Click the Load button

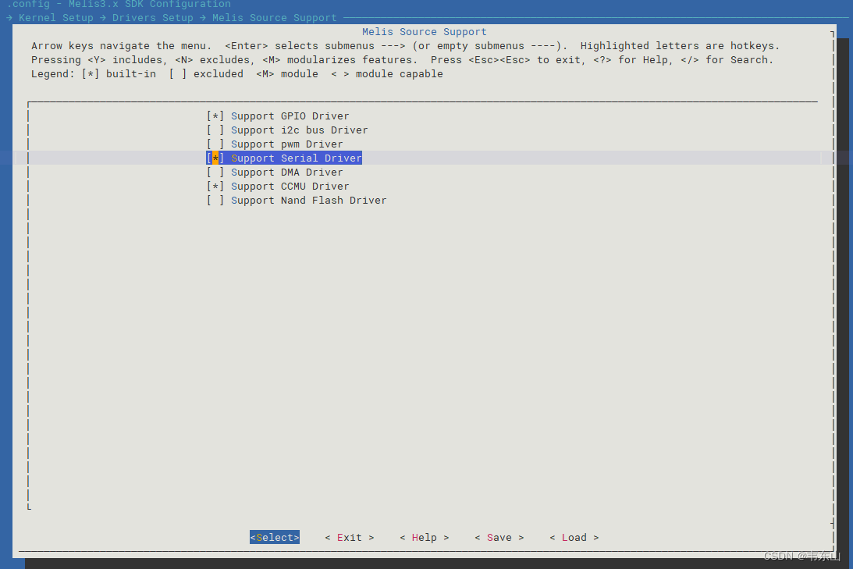coord(574,538)
